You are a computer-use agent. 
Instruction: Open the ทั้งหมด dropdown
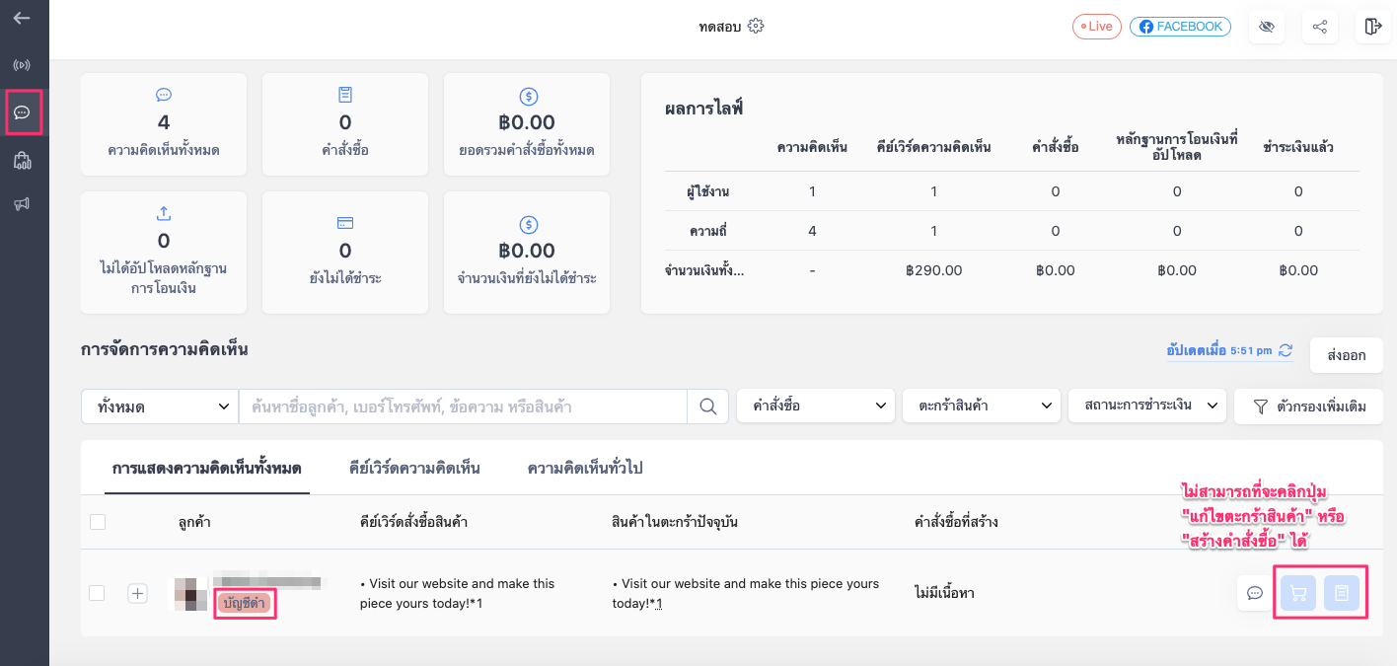pos(160,407)
